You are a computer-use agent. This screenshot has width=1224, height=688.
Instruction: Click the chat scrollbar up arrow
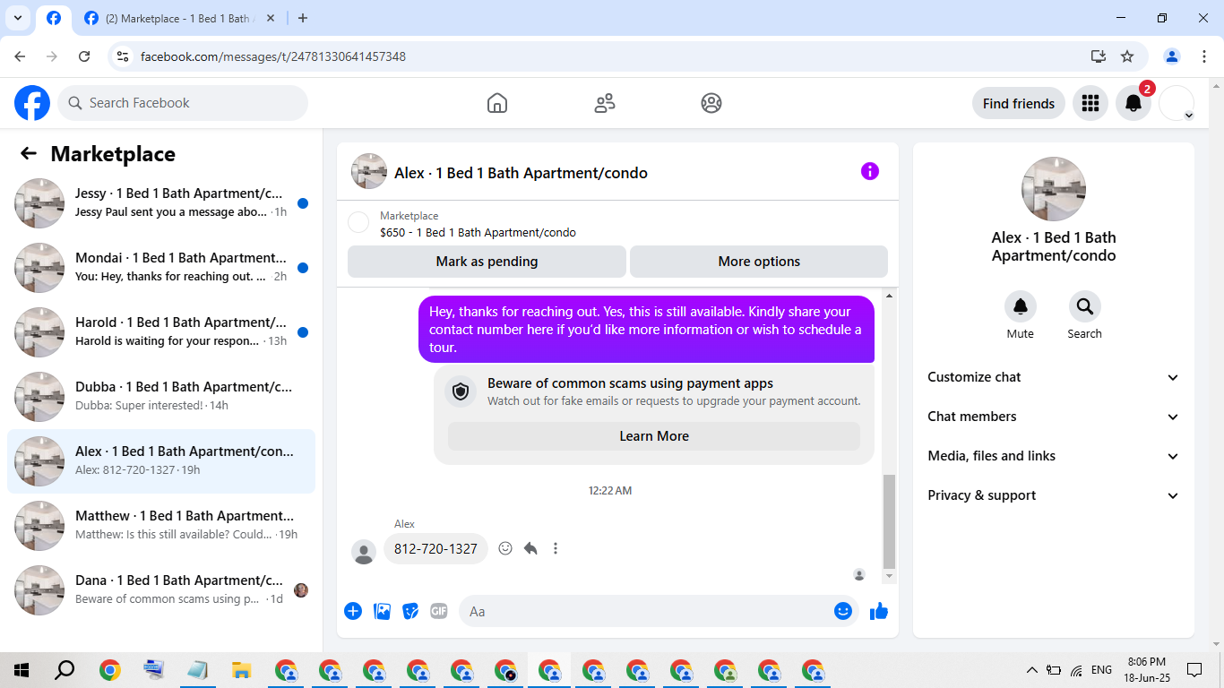[889, 296]
